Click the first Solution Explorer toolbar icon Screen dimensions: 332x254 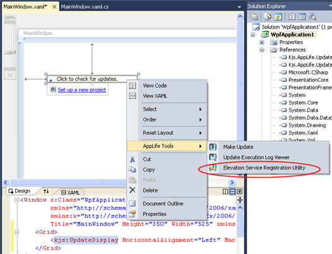coord(254,17)
